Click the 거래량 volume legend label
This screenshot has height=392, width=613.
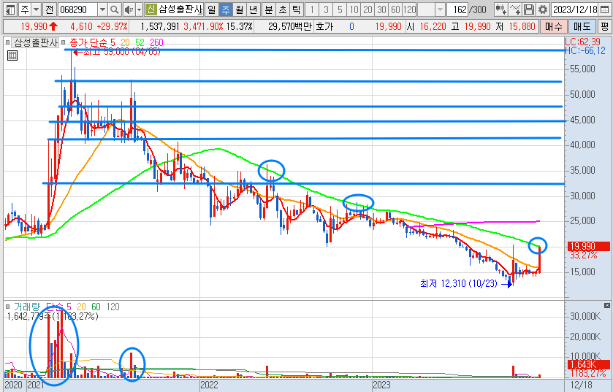click(x=27, y=307)
